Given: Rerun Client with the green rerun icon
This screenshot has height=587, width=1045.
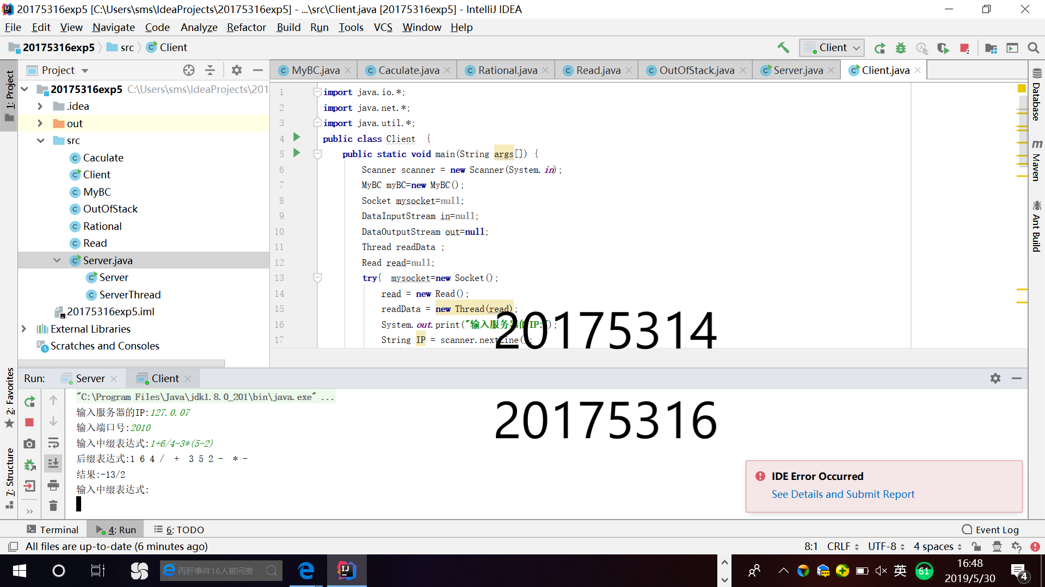Looking at the screenshot, I should click(x=30, y=402).
